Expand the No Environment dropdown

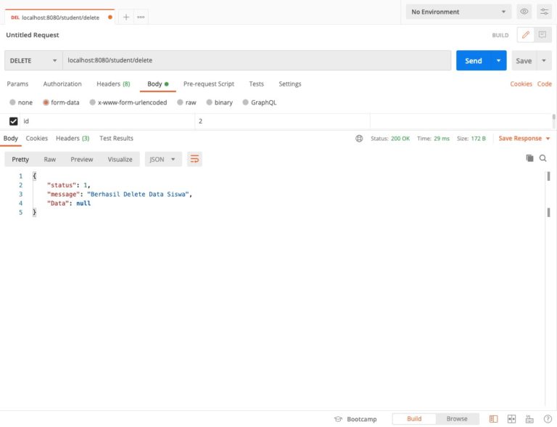tap(459, 12)
